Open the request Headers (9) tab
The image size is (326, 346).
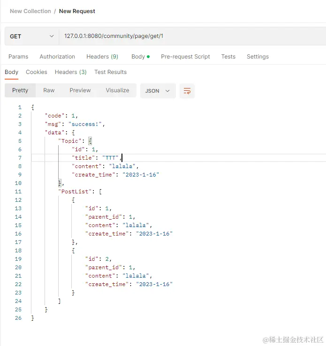(x=102, y=57)
